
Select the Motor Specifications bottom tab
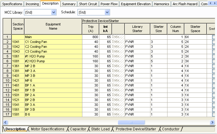point(47,129)
